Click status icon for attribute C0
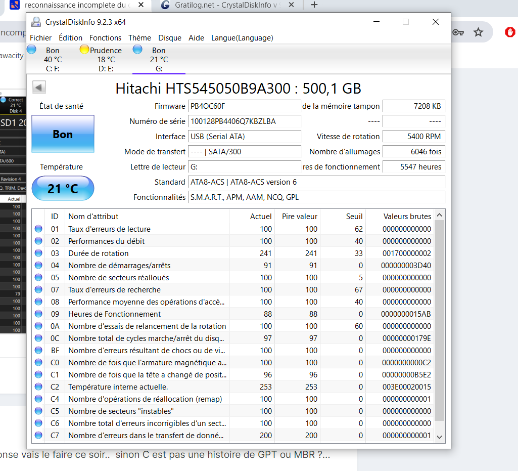 pos(38,362)
